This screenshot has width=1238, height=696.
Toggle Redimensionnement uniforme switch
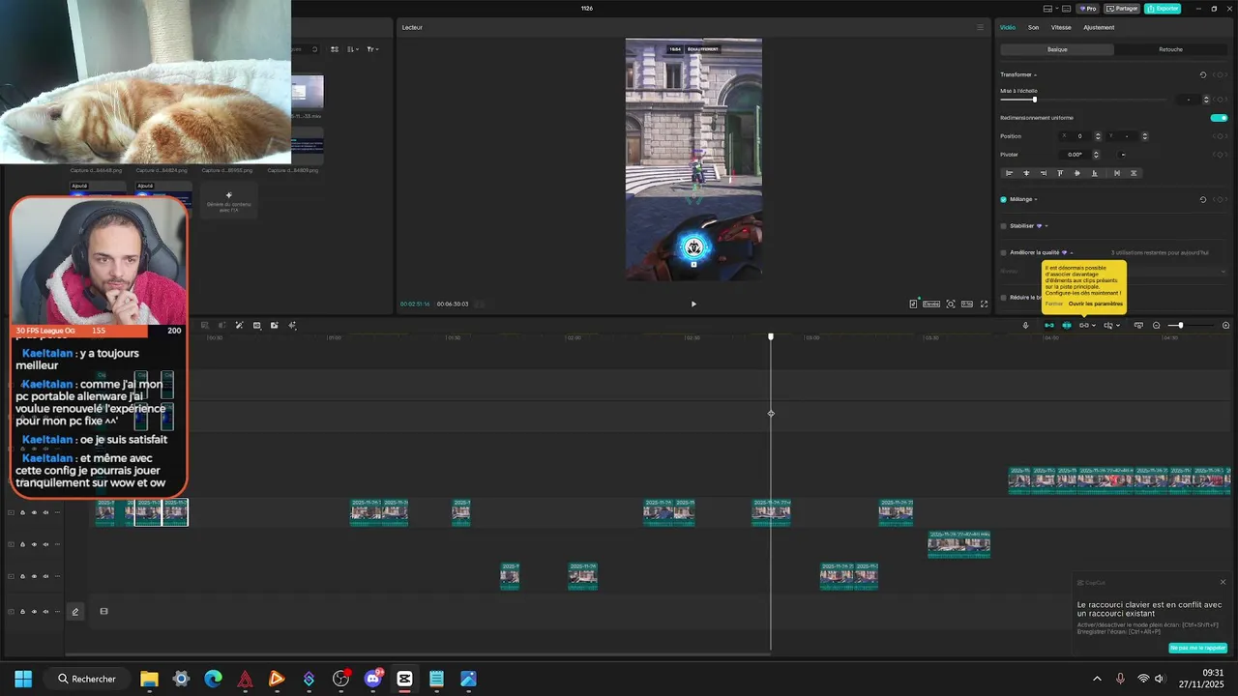coord(1219,118)
